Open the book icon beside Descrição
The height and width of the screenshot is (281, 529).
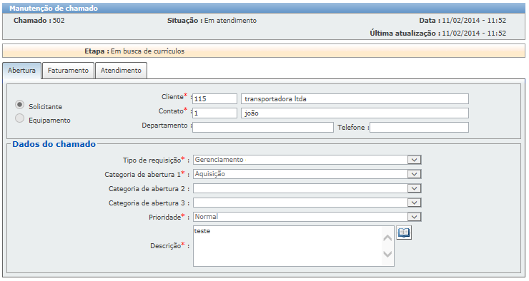404,233
